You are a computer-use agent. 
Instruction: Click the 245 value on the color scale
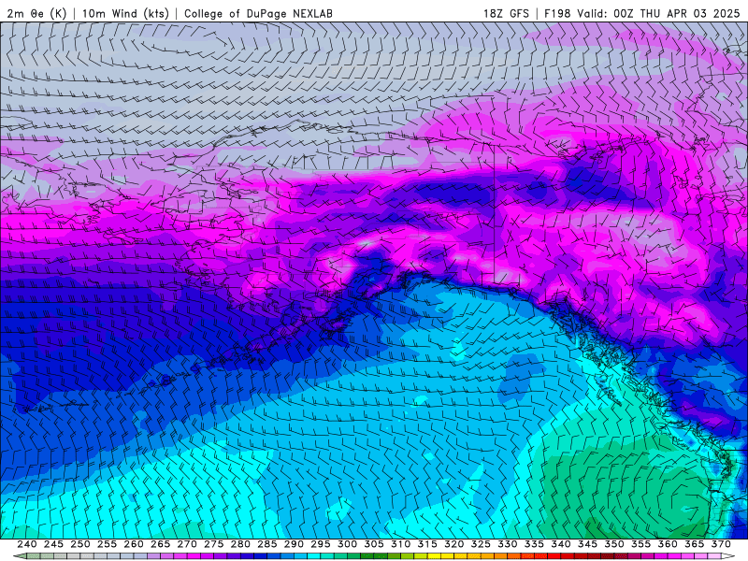click(x=53, y=544)
